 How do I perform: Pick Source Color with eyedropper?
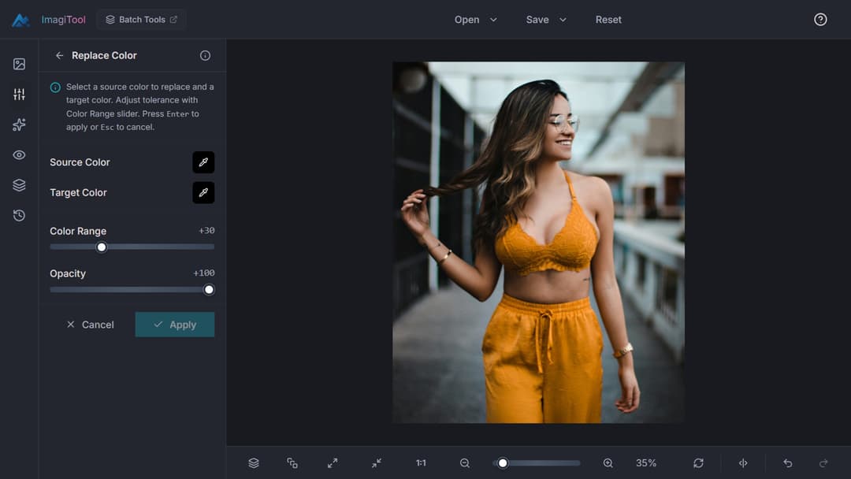(x=203, y=162)
